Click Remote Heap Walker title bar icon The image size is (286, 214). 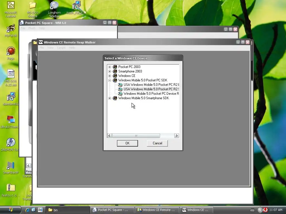41,42
